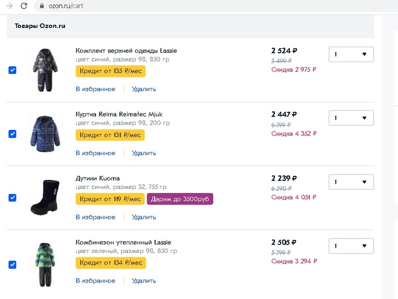Toggle checkbox for Куртка Reima Reimatec Mjuk

pos(12,134)
